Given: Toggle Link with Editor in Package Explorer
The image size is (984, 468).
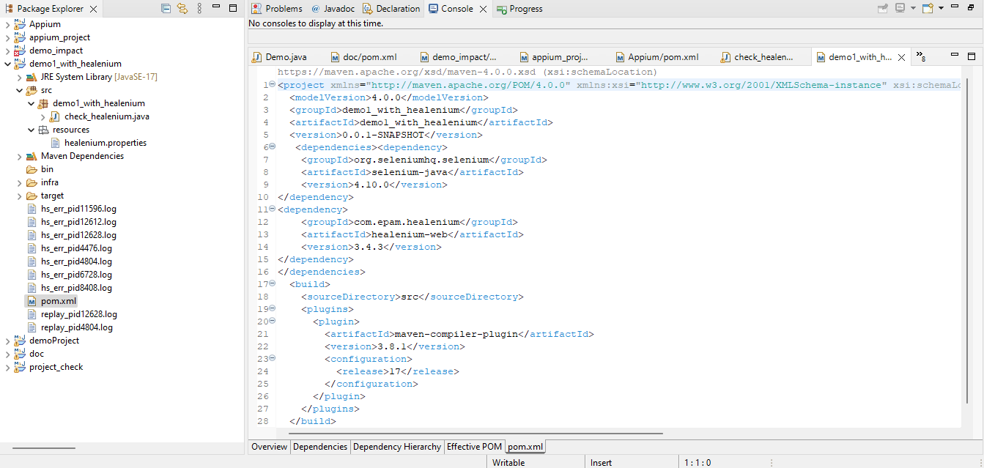Looking at the screenshot, I should [182, 8].
